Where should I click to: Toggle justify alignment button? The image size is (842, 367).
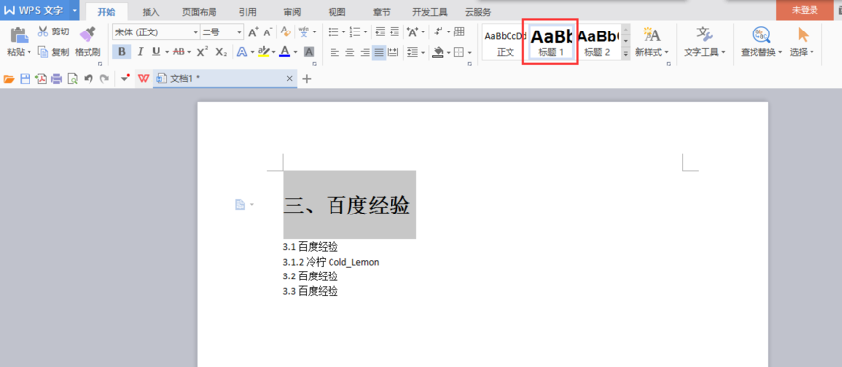(x=379, y=52)
